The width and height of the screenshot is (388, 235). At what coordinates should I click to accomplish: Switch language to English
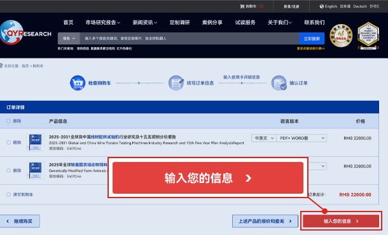tap(331, 6)
